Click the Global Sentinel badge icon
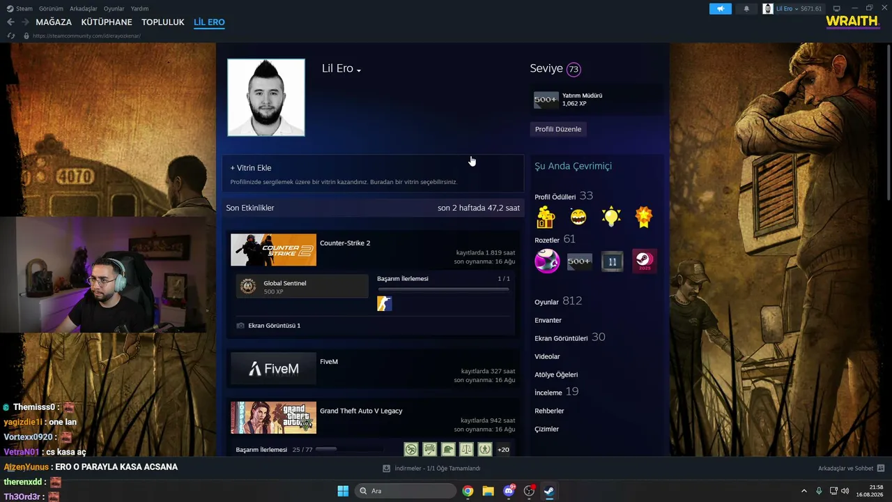The image size is (892, 502). pyautogui.click(x=248, y=287)
